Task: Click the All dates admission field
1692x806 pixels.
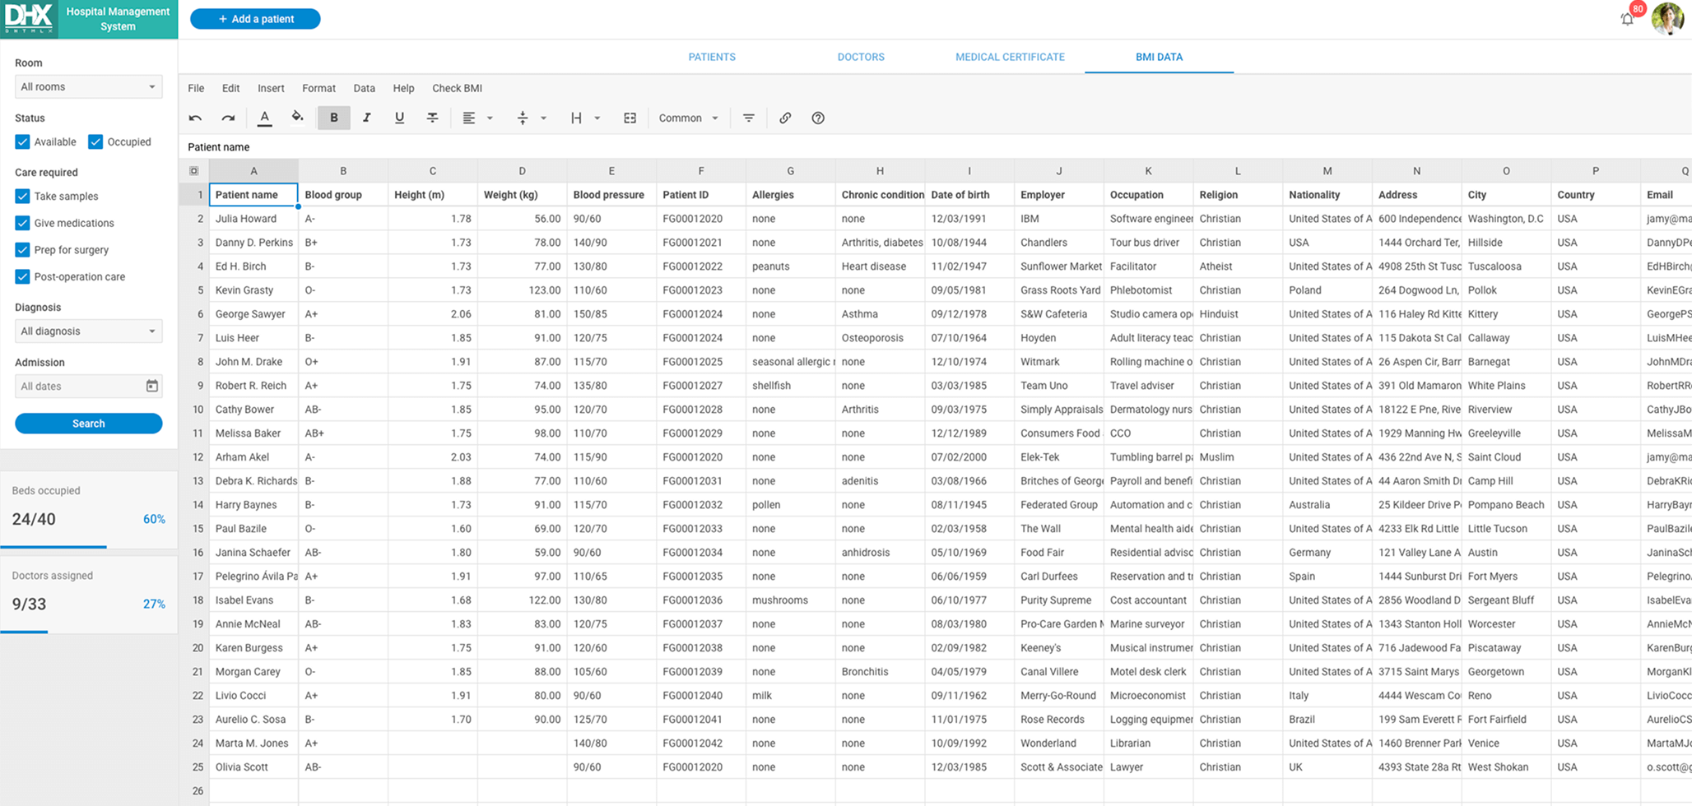Action: pos(89,386)
